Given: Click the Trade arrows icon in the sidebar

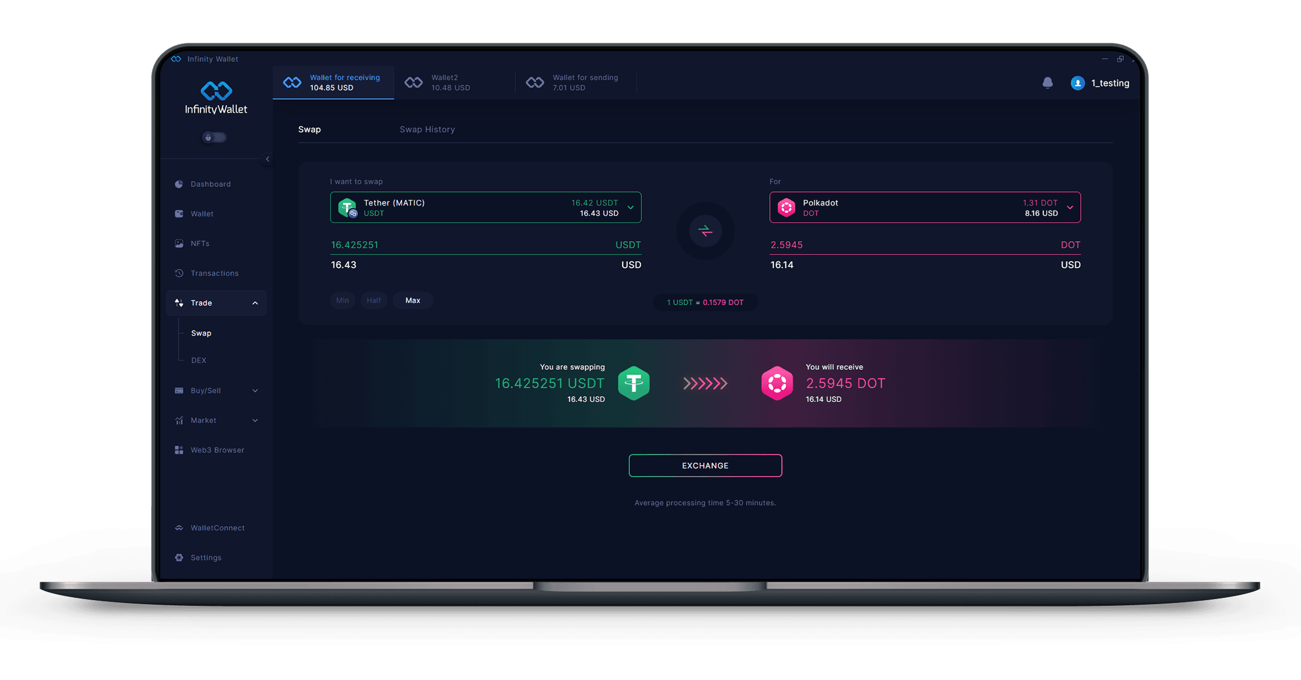Looking at the screenshot, I should (x=179, y=303).
